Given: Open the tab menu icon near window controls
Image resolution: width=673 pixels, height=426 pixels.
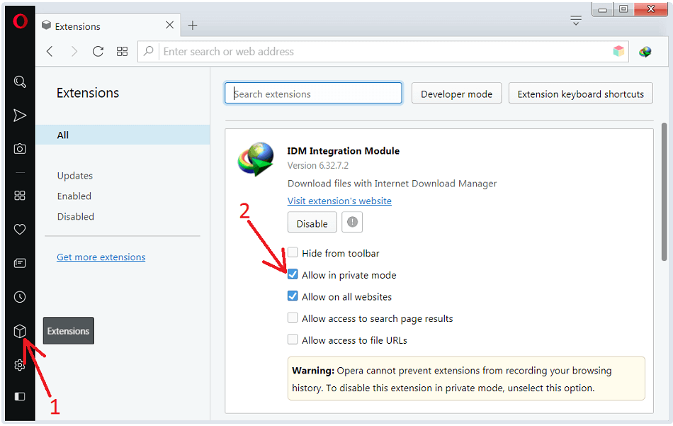Looking at the screenshot, I should pos(576,20).
